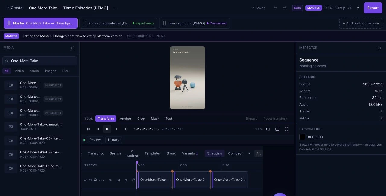
Task: Open the Review panel
Action: 95,140
